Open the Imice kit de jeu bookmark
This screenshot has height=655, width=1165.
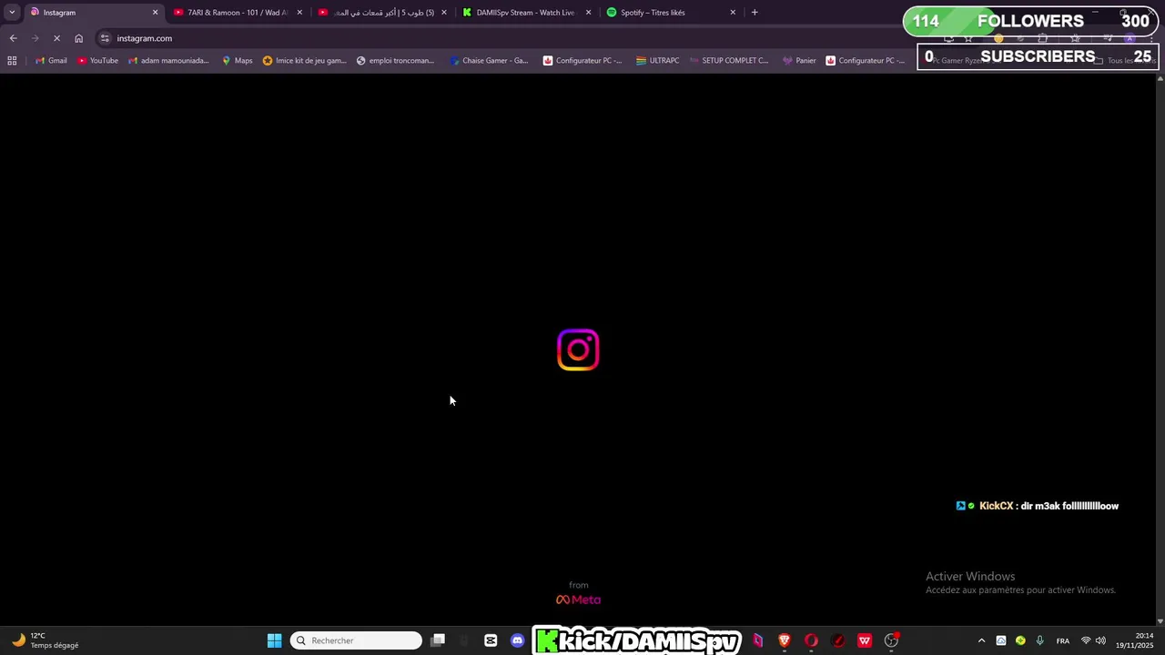tap(304, 61)
